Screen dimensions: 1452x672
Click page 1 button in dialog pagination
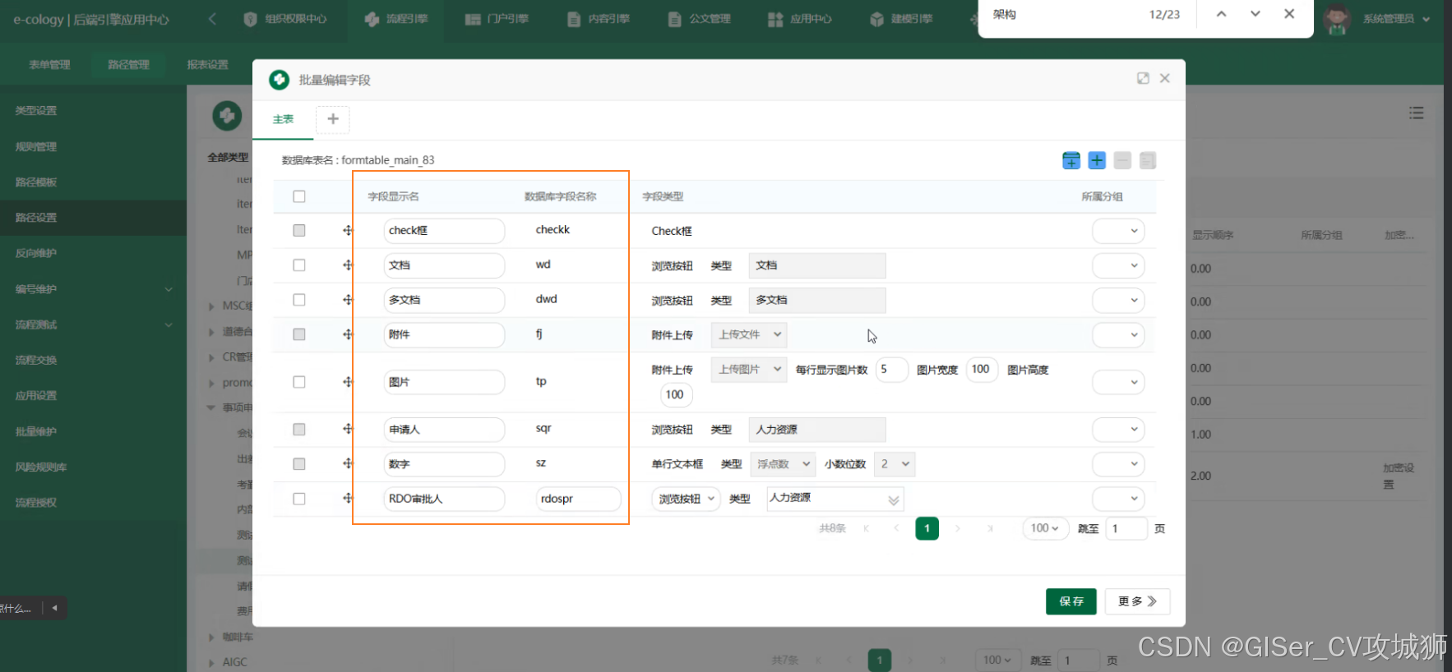927,528
